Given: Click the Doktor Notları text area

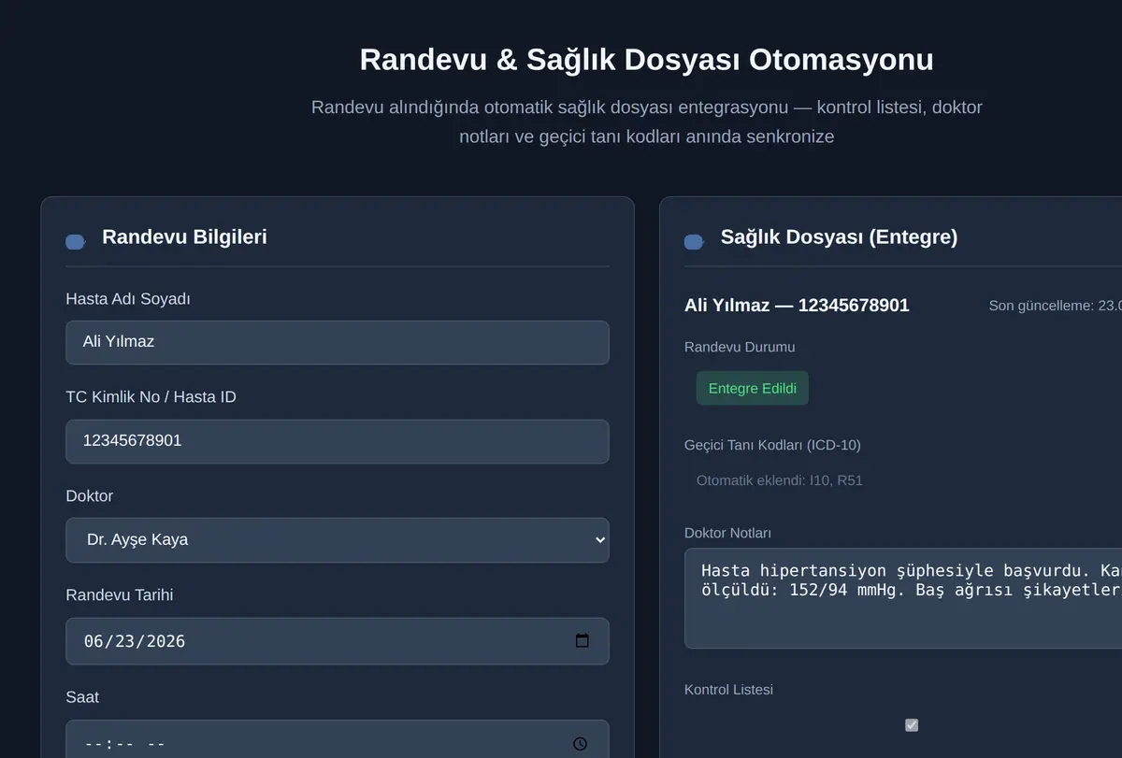Looking at the screenshot, I should [x=903, y=598].
